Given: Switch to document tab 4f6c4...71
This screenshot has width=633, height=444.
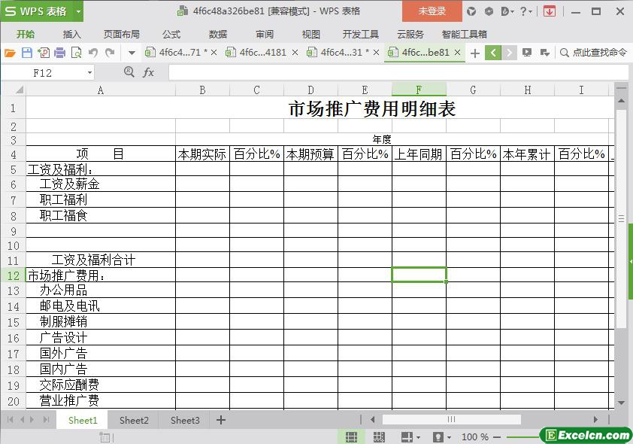Looking at the screenshot, I should click(180, 53).
